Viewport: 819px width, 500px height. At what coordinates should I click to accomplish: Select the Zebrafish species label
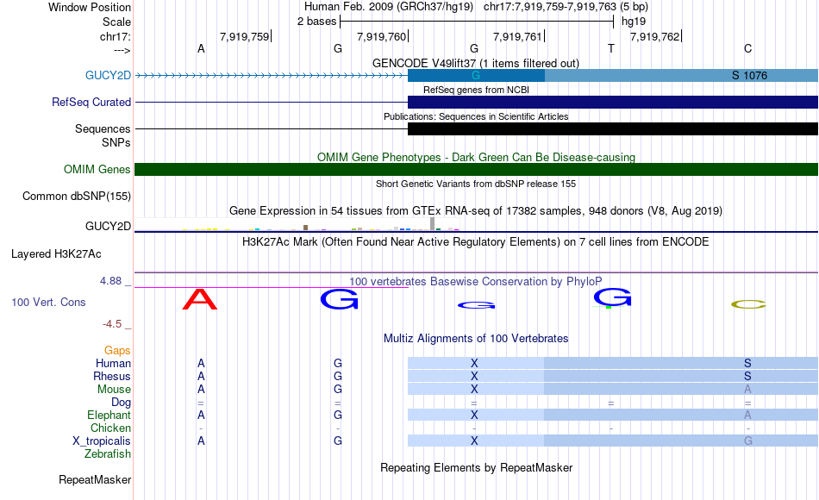[x=108, y=453]
